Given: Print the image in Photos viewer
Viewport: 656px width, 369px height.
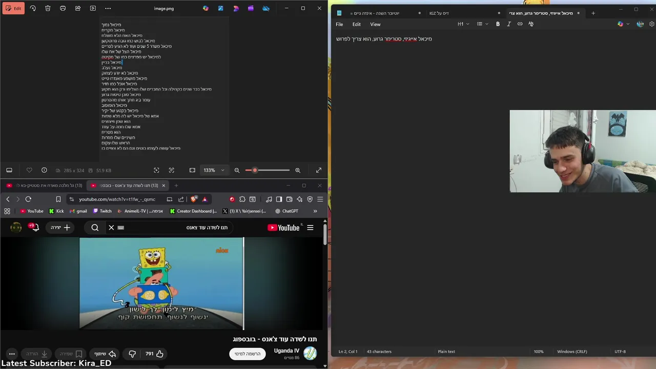Looking at the screenshot, I should [x=63, y=8].
